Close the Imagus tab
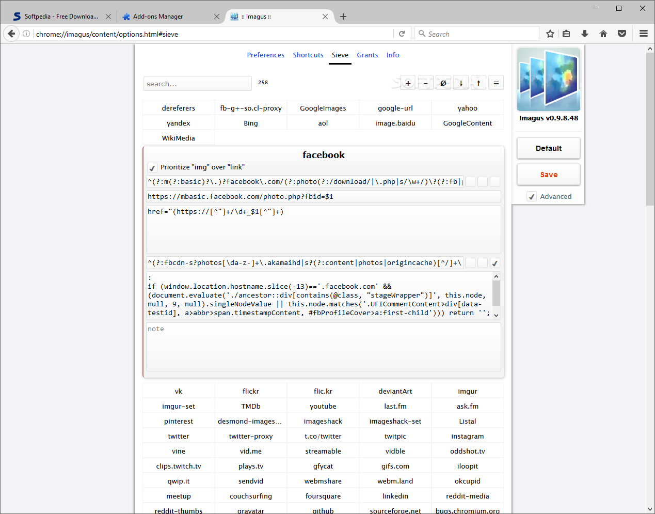This screenshot has height=514, width=655. (325, 17)
